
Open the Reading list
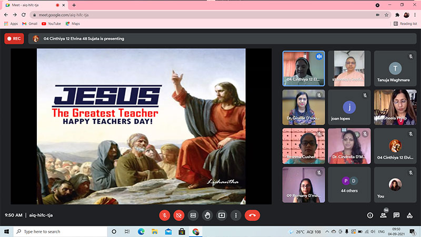coord(405,24)
